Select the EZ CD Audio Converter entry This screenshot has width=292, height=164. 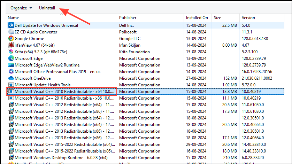pos(36,32)
